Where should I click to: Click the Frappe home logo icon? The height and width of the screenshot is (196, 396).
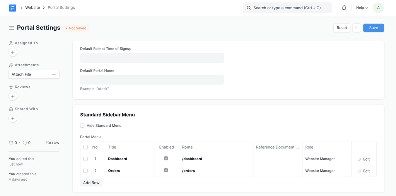pos(12,8)
